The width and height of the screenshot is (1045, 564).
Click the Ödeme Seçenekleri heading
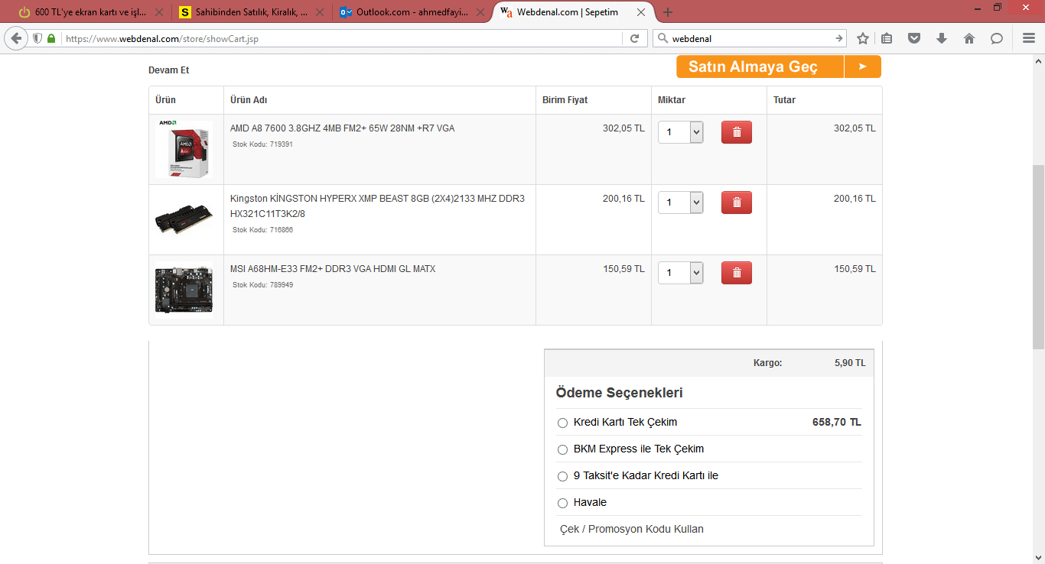(620, 393)
